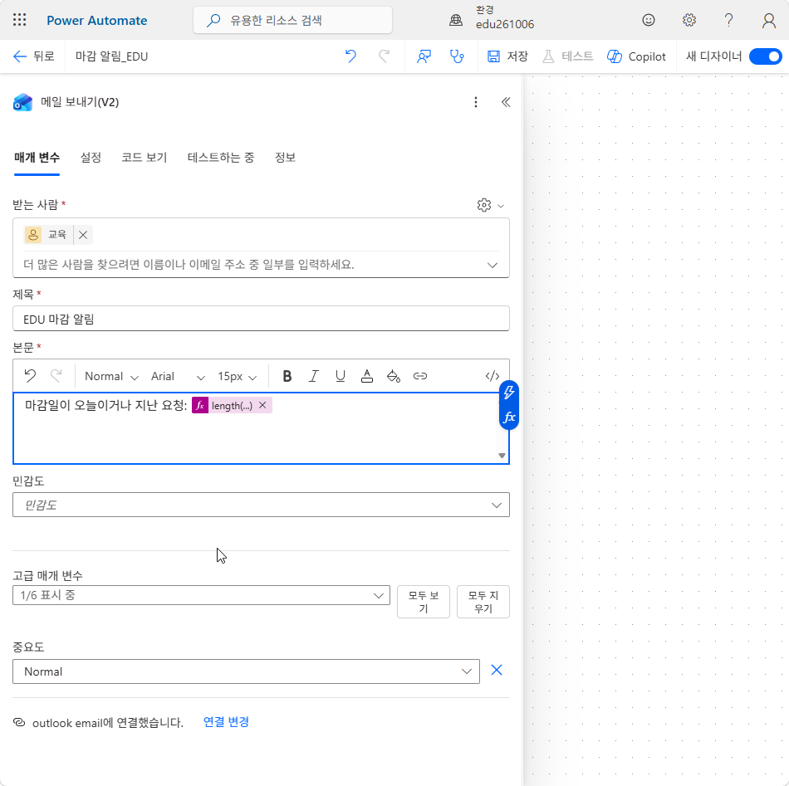Image resolution: width=789 pixels, height=786 pixels.
Task: Run the flow checker stethoscope icon
Action: click(457, 56)
